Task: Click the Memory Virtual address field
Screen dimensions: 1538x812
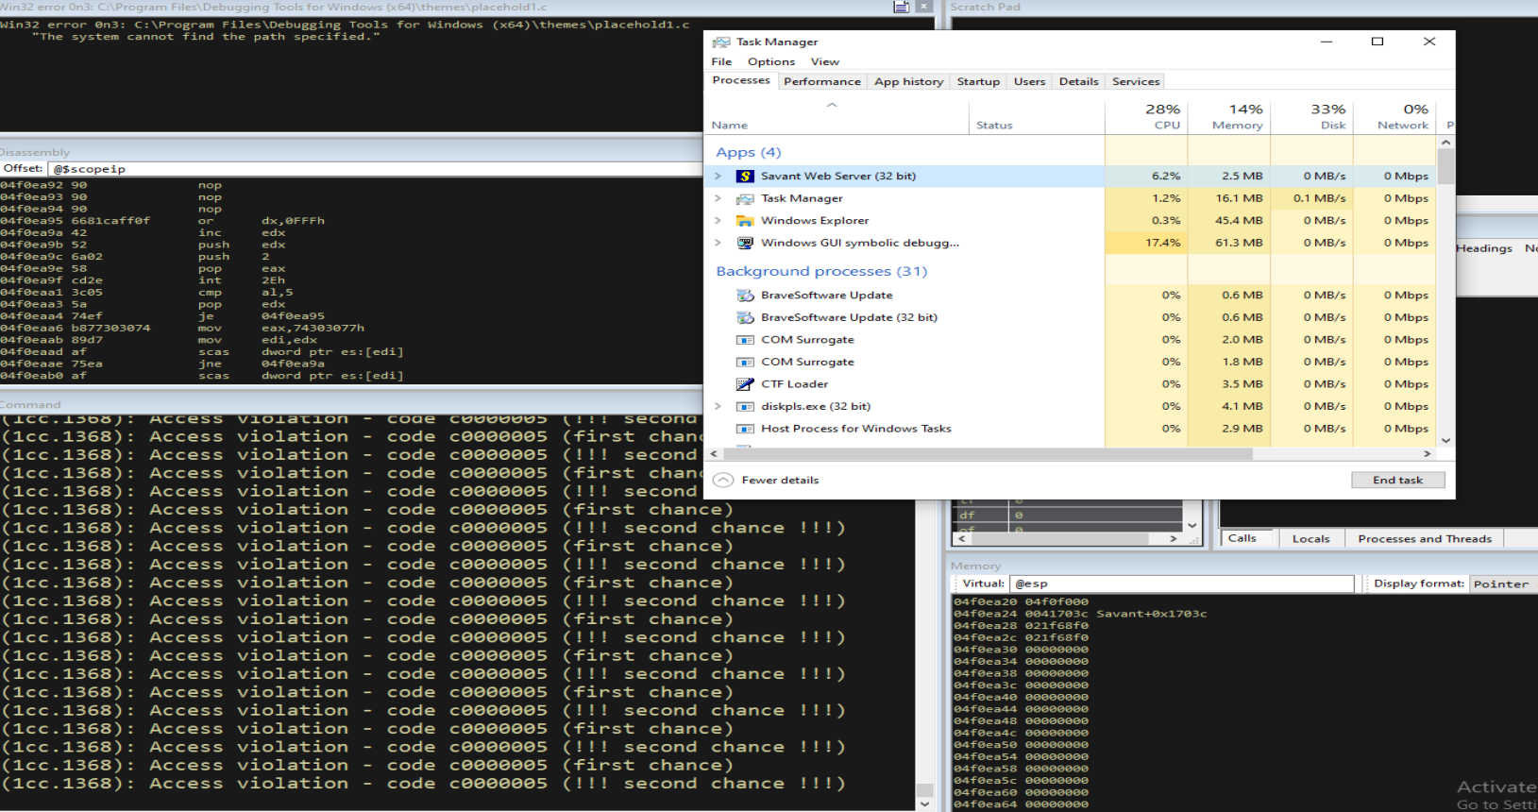Action: (x=1182, y=584)
